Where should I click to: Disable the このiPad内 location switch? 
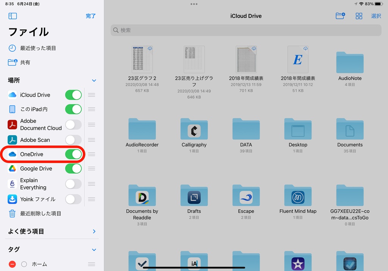73,109
